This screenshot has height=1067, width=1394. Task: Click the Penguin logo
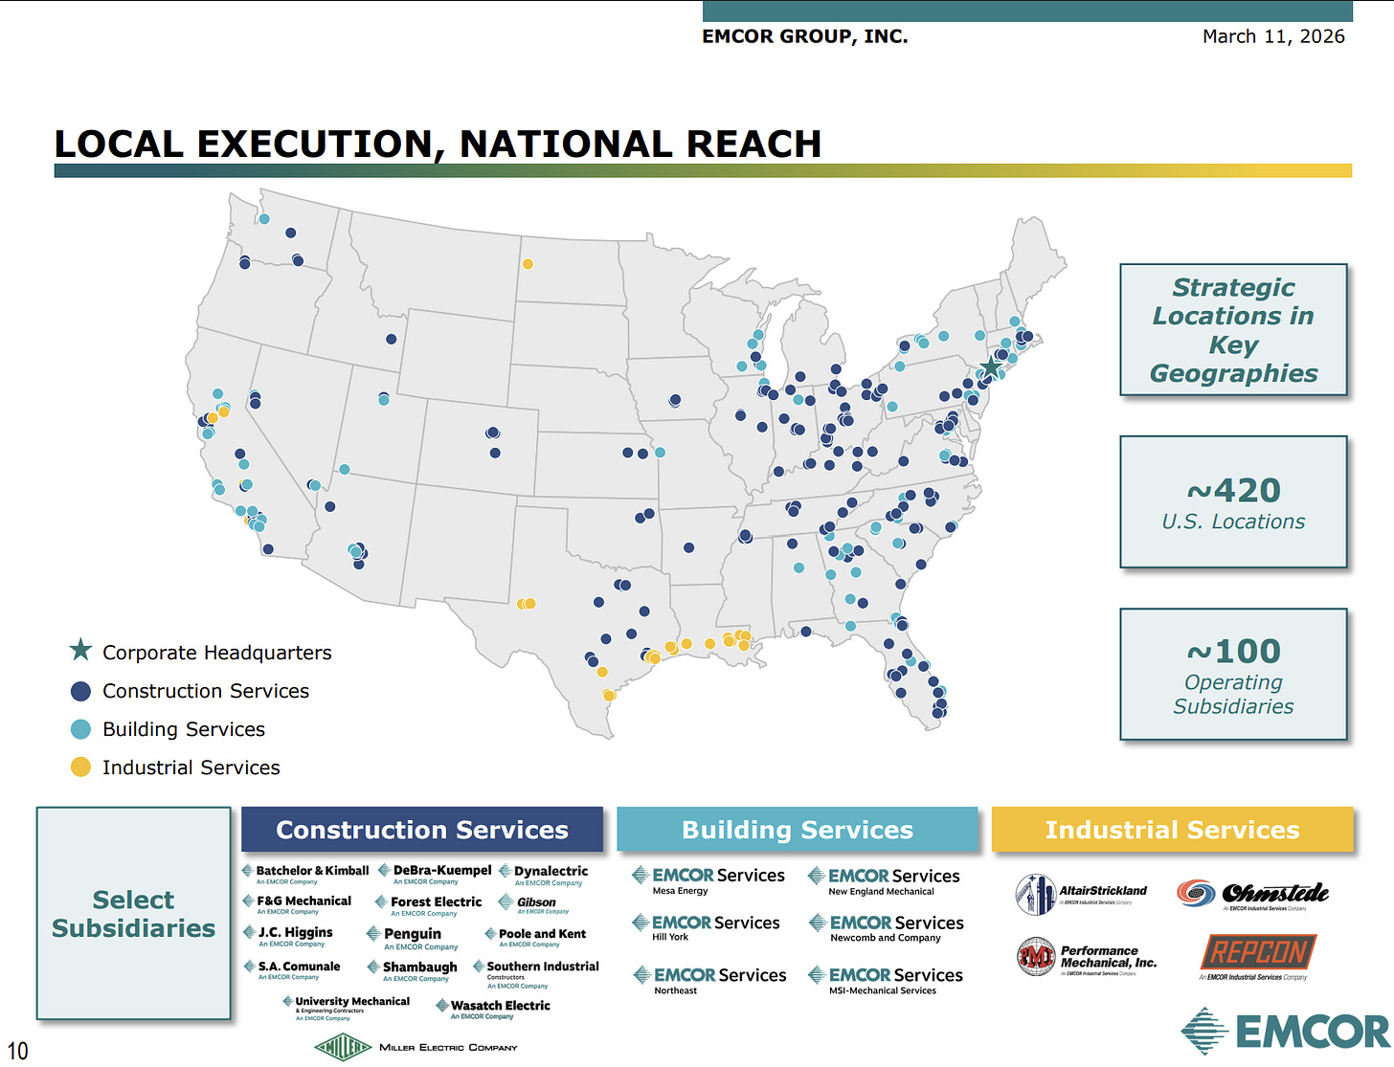point(412,938)
